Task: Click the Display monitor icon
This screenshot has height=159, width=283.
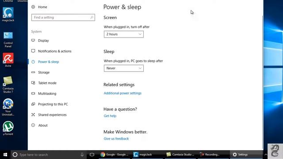Action: (x=33, y=40)
